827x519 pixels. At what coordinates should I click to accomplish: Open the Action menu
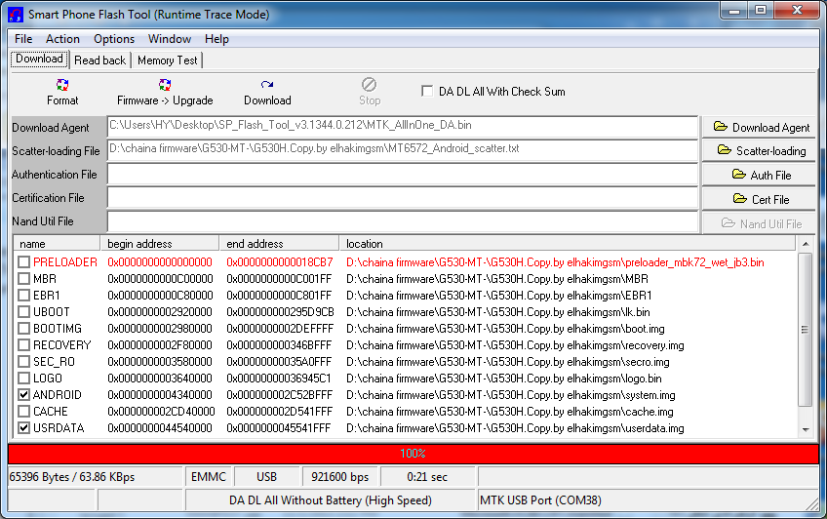pos(62,39)
